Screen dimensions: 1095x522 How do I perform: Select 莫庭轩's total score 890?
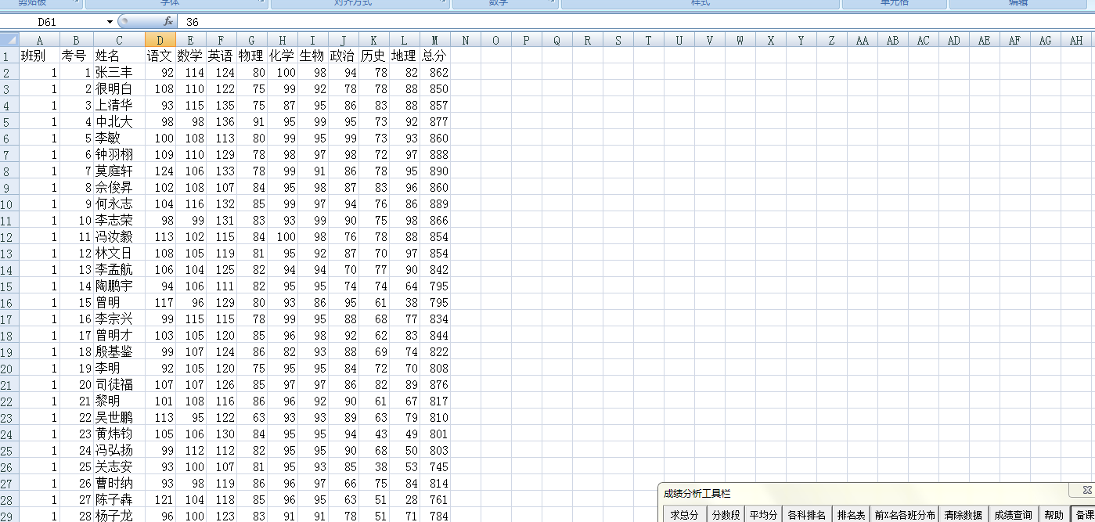tap(434, 171)
